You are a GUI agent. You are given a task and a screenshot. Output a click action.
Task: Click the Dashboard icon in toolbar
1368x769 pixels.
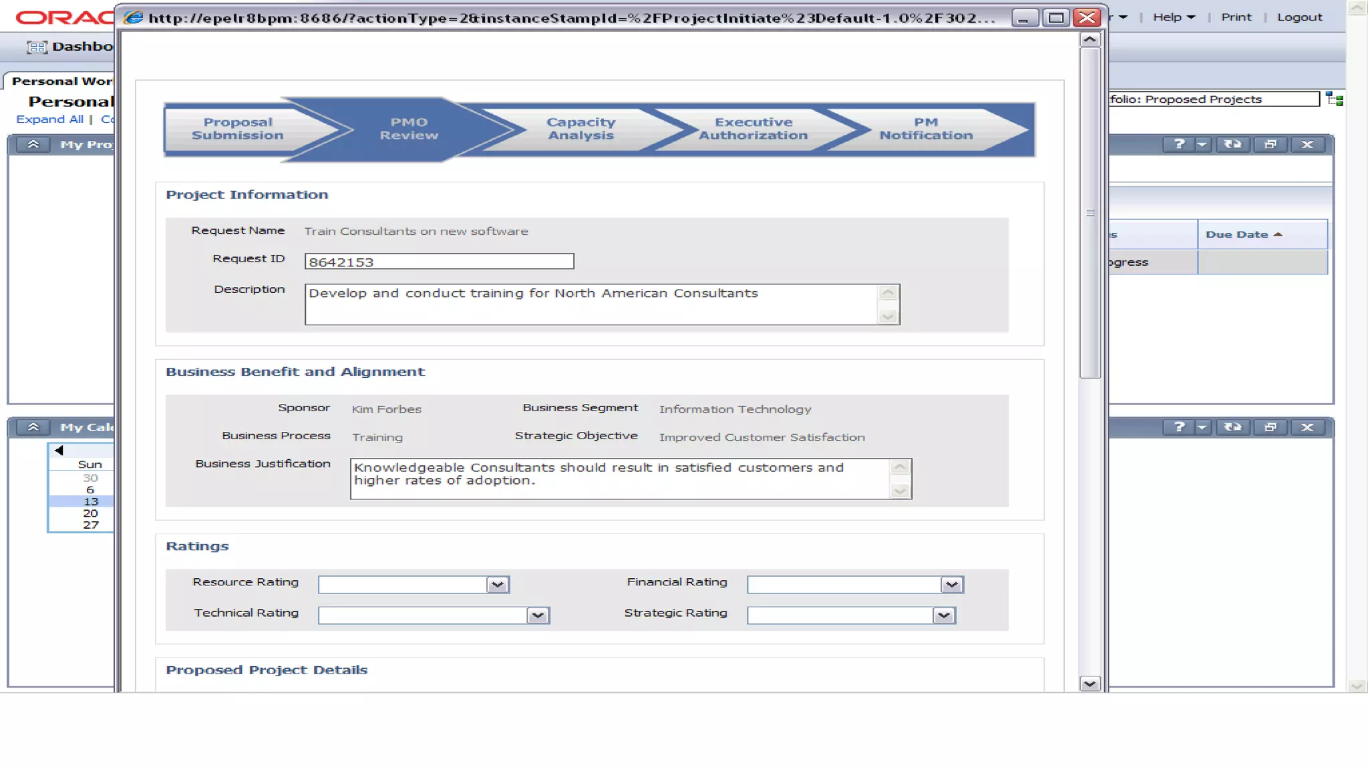point(37,47)
